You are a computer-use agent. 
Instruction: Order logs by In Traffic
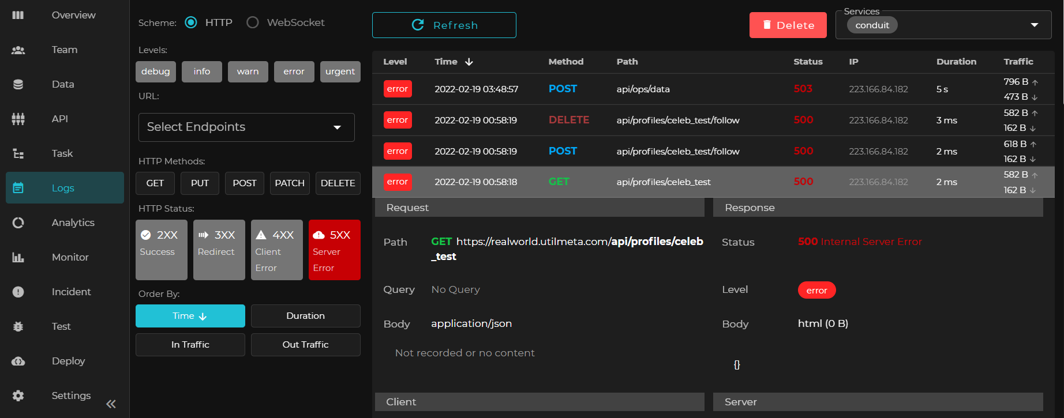(x=190, y=345)
